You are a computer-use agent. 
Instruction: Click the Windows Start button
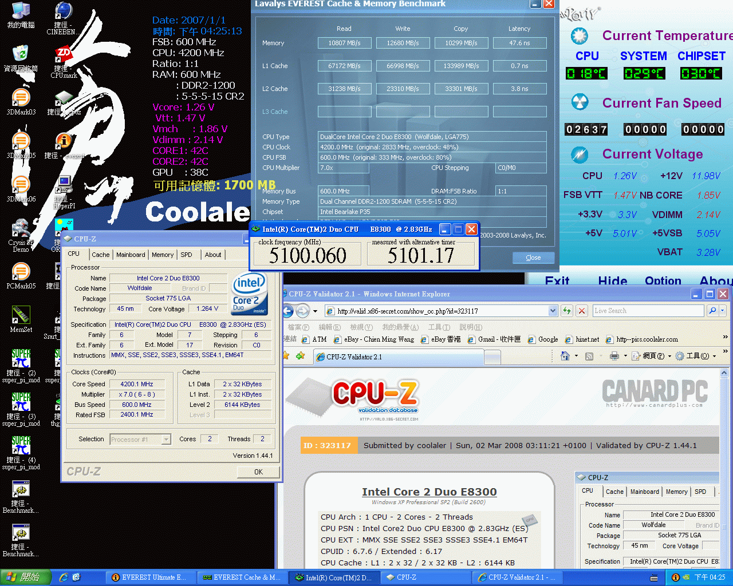25,577
